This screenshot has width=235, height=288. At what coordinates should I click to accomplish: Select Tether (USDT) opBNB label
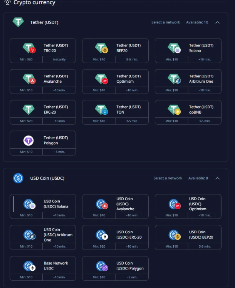[x=201, y=109]
